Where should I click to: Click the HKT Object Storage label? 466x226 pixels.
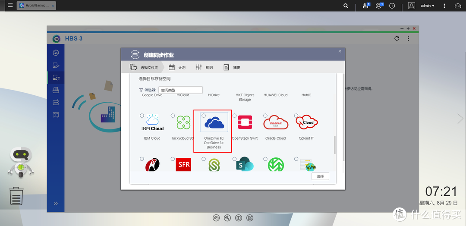(x=245, y=97)
